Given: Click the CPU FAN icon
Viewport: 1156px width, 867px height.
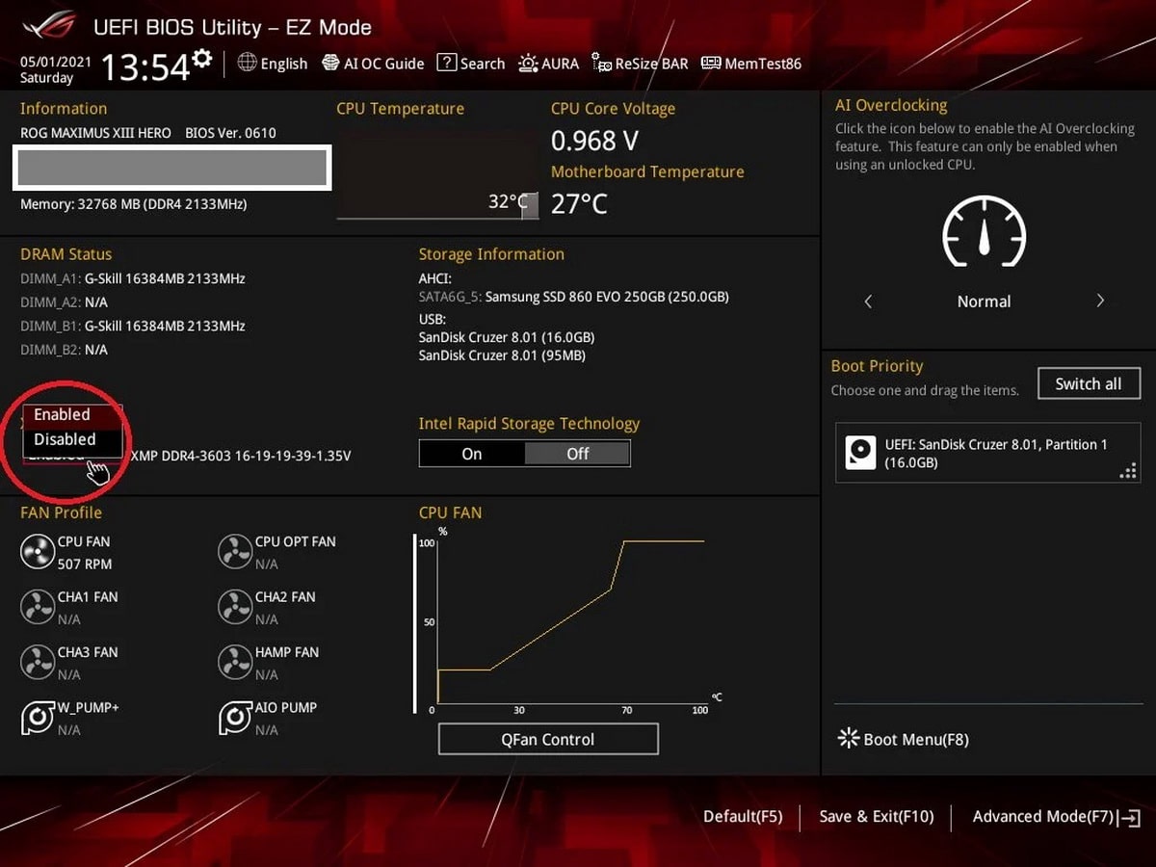Looking at the screenshot, I should coord(38,552).
